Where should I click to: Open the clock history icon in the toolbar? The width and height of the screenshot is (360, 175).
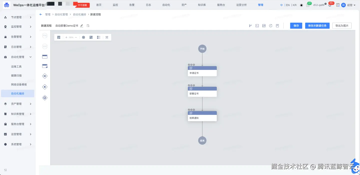click(x=270, y=26)
